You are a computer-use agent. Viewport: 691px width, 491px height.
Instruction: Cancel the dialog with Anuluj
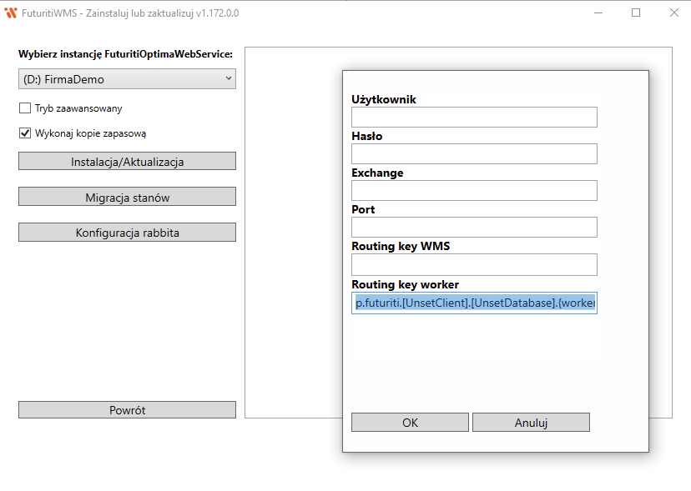(x=531, y=423)
